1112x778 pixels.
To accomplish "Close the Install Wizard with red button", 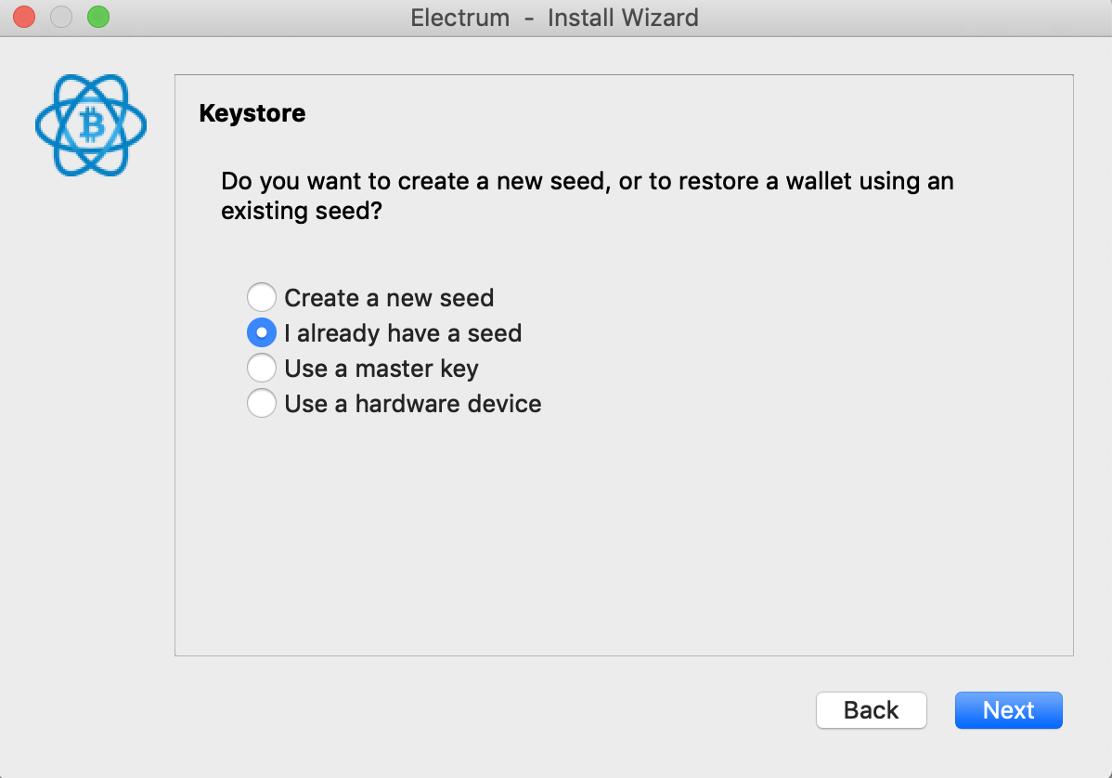I will click(x=24, y=17).
